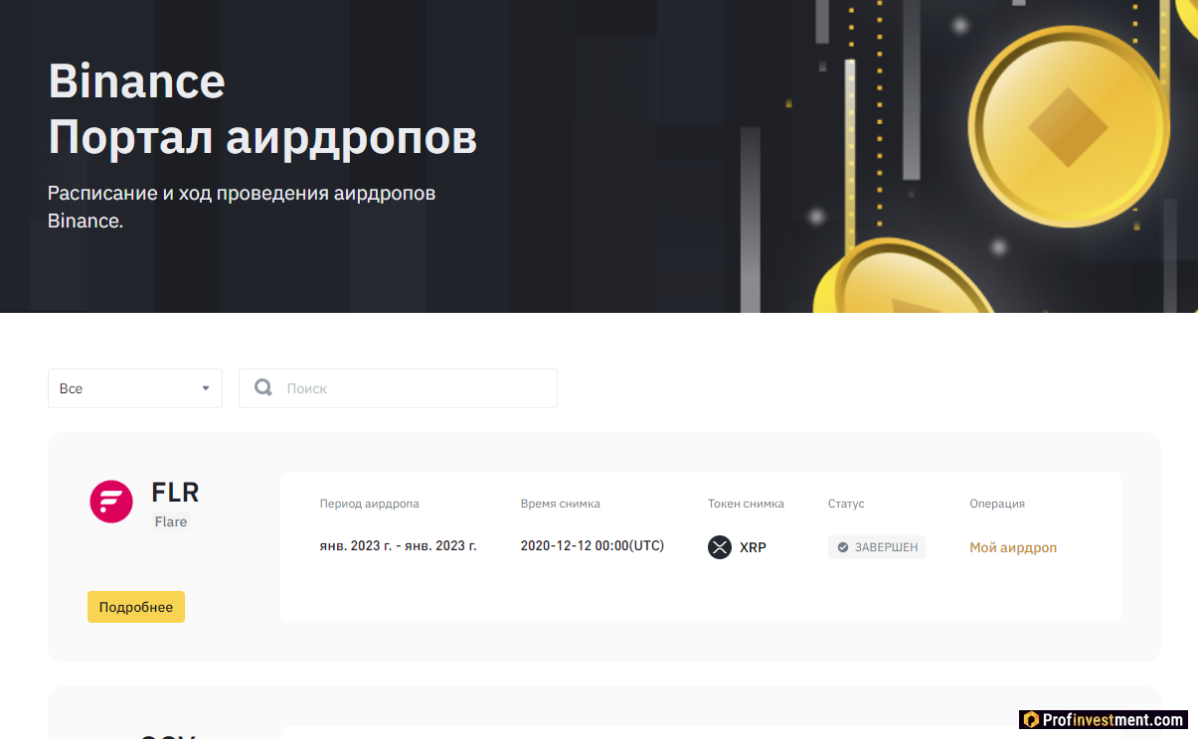Viewport: 1198px width, 739px height.
Task: Click the 'Flare' name label
Action: pyautogui.click(x=171, y=521)
